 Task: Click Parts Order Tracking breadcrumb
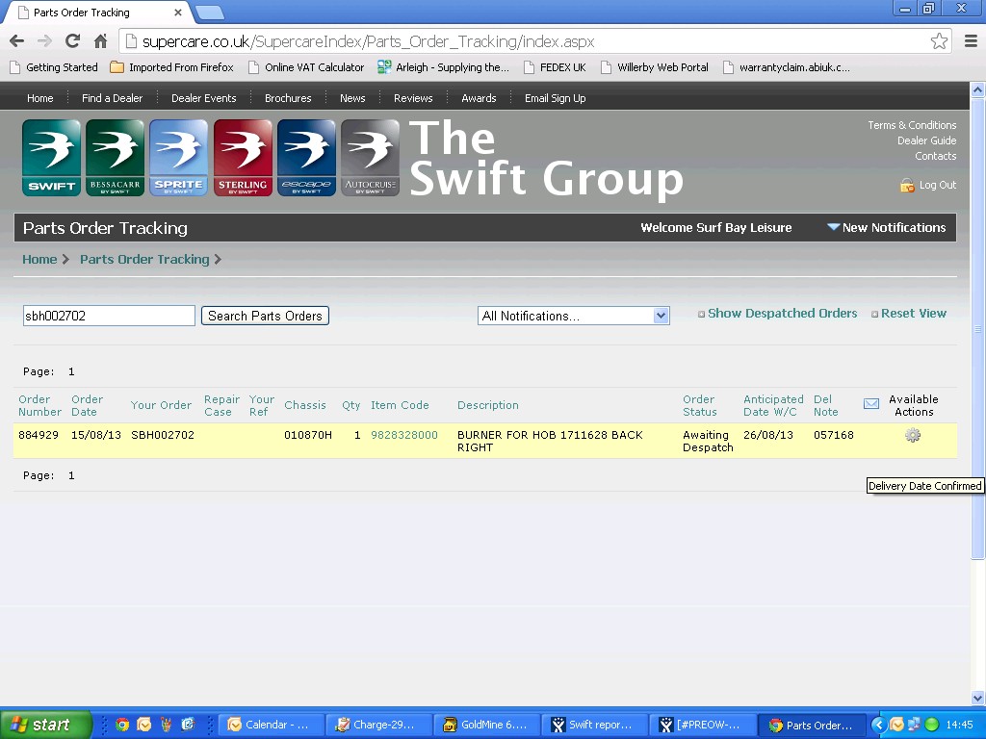144,259
